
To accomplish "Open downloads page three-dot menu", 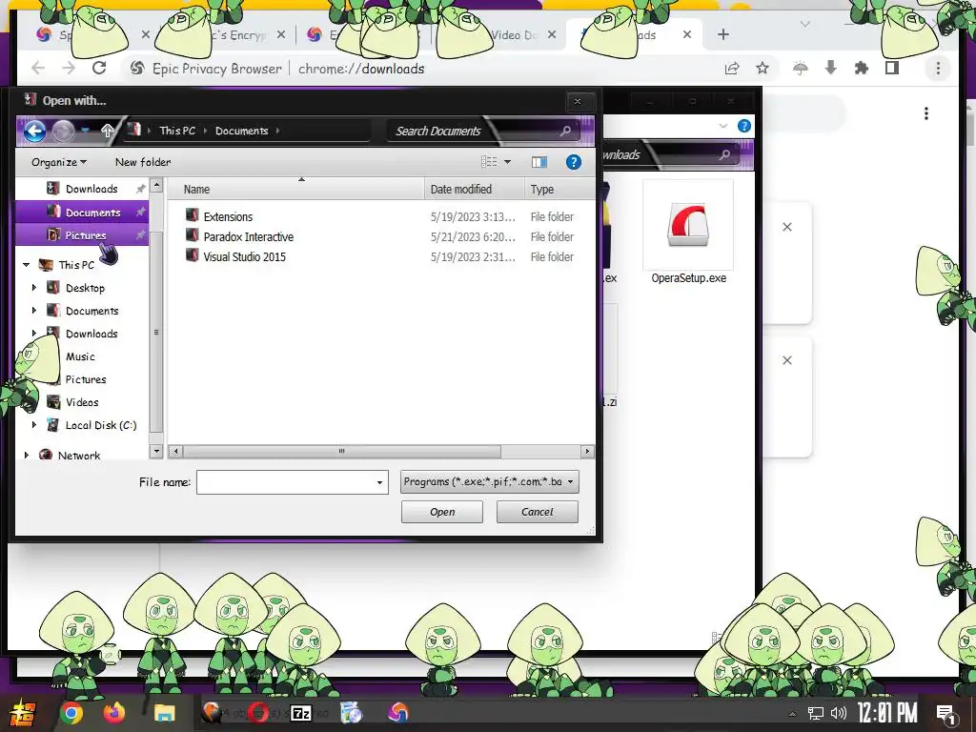I will (x=926, y=113).
